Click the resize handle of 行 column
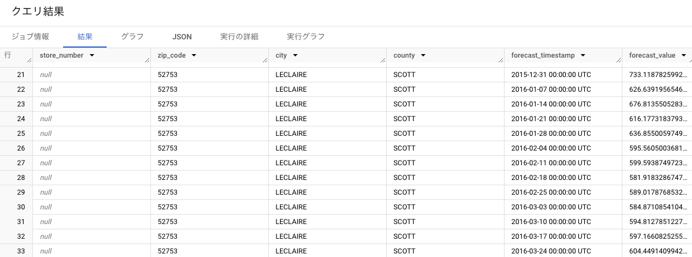The width and height of the screenshot is (692, 257). point(29,61)
